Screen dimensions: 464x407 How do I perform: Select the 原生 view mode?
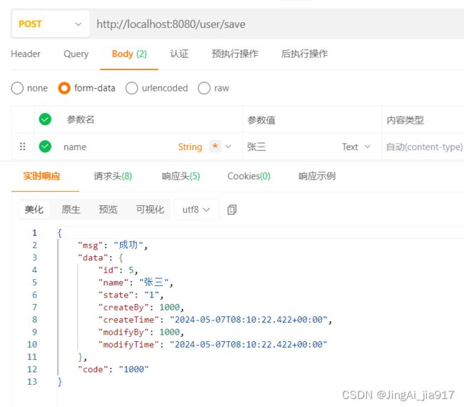pyautogui.click(x=71, y=210)
